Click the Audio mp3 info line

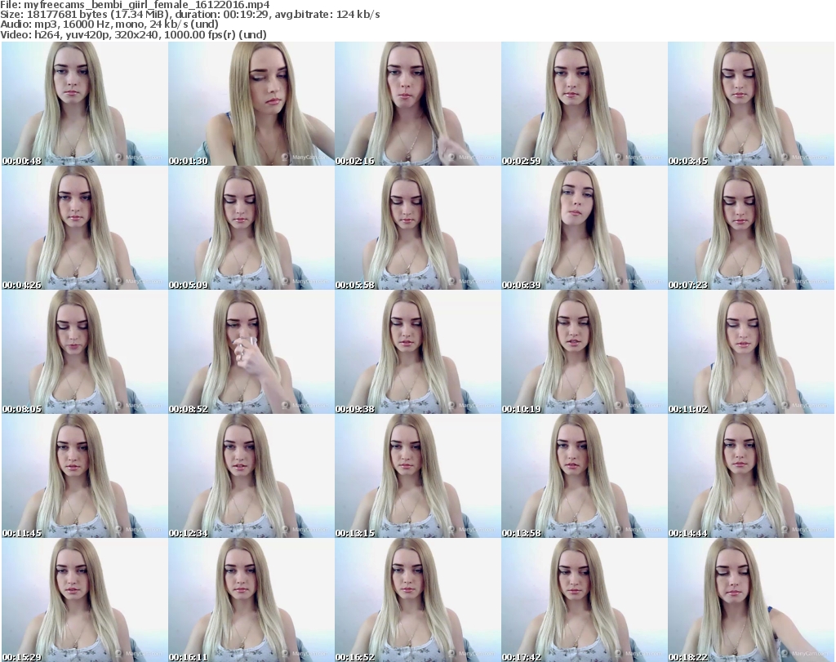pos(109,24)
